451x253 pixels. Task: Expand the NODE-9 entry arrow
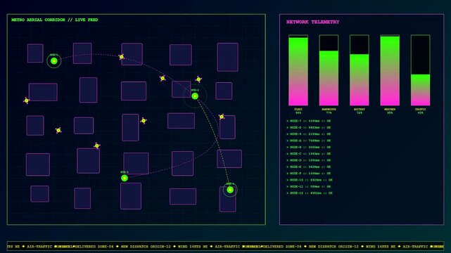[x=287, y=134]
